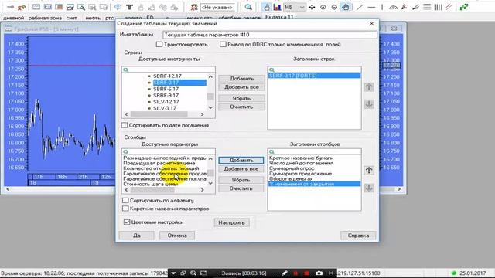Viewport: 495px width, 278px height.
Task: Click the bar chart type icon
Action: coord(277,7)
